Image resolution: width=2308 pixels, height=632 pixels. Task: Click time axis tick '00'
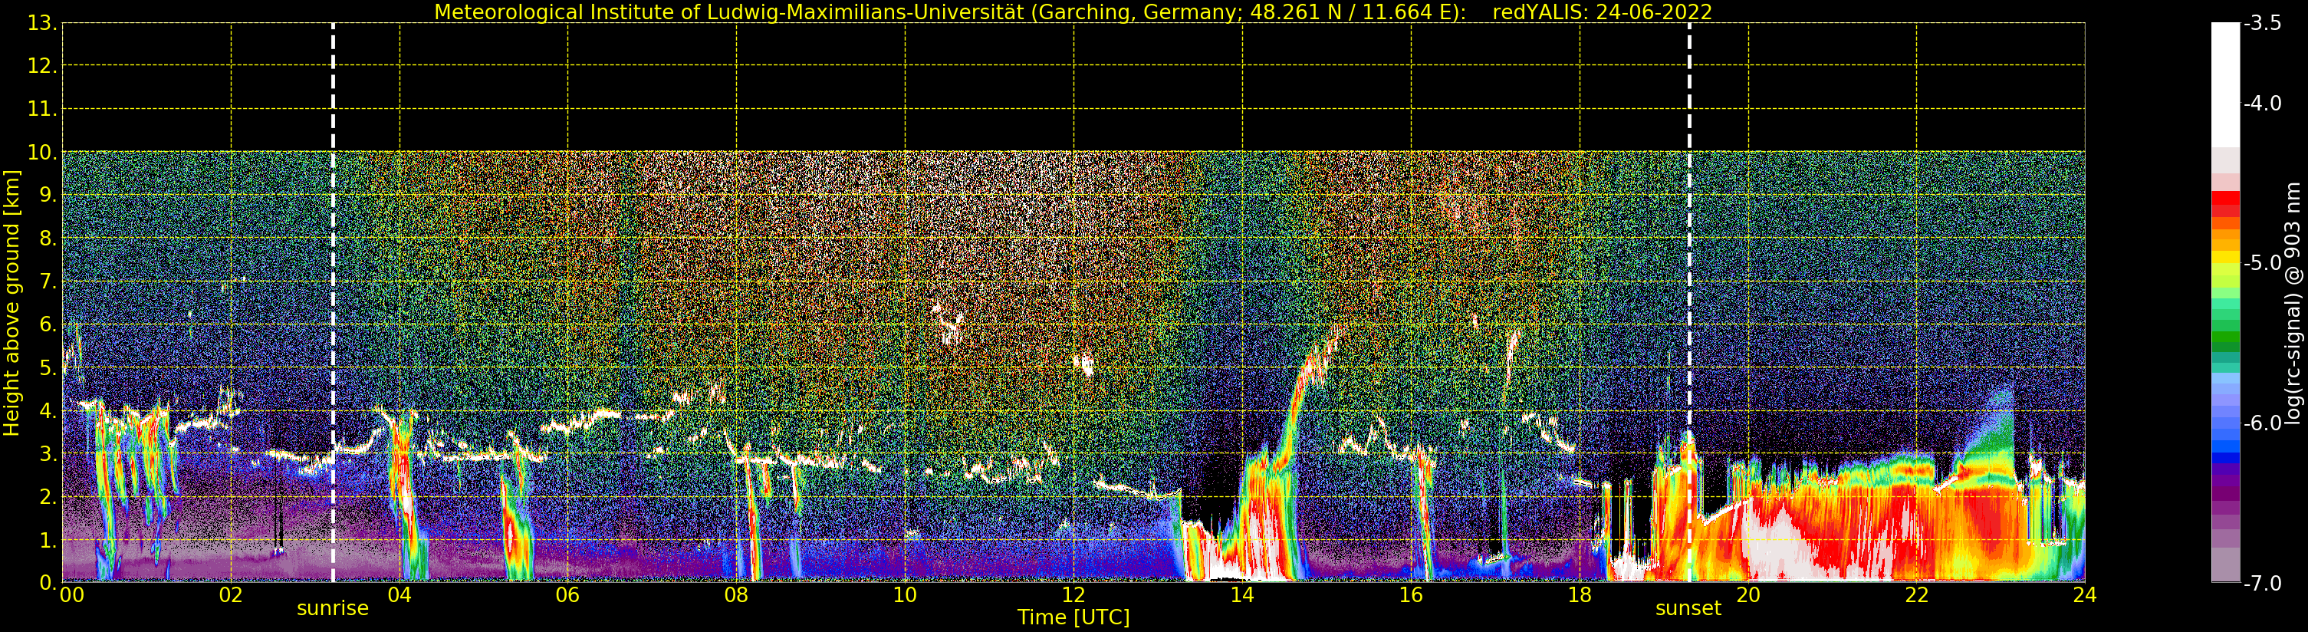point(71,594)
